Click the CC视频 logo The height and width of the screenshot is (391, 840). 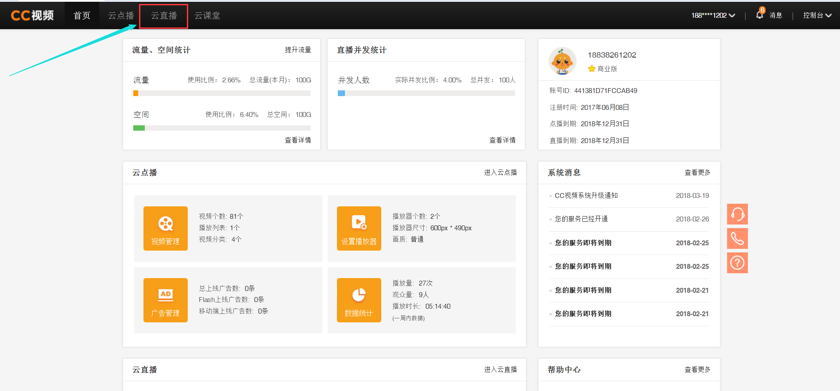[32, 15]
